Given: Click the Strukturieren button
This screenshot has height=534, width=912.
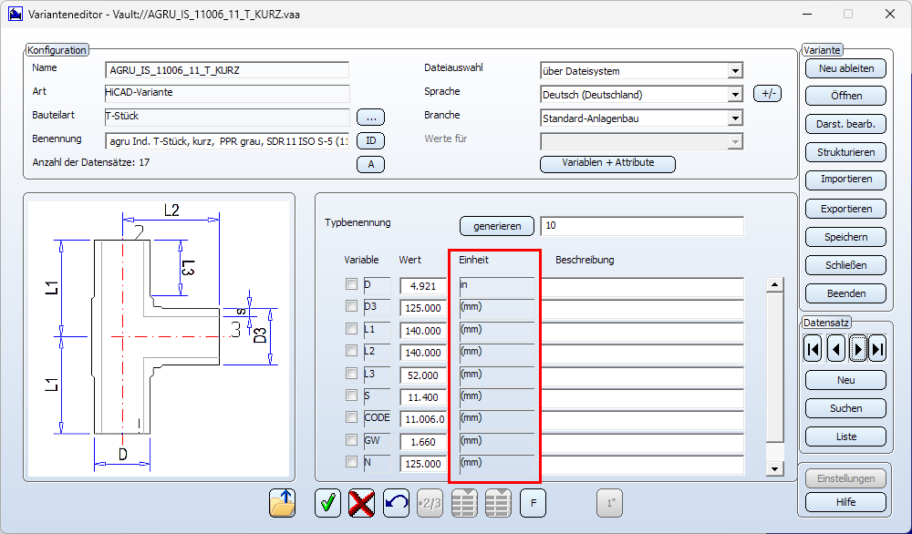Looking at the screenshot, I should tap(845, 152).
